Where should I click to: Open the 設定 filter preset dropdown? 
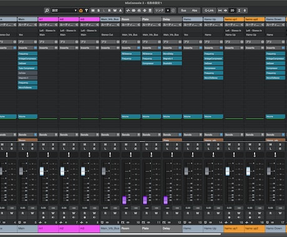(64, 11)
